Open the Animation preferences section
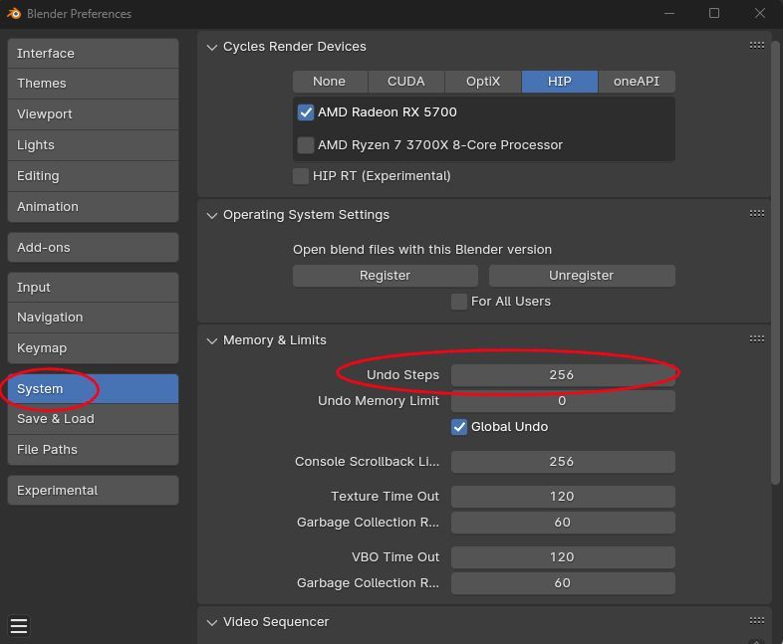The width and height of the screenshot is (783, 644). pos(93,207)
